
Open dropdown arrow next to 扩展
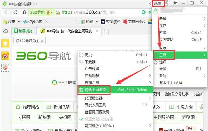pos(97,22)
